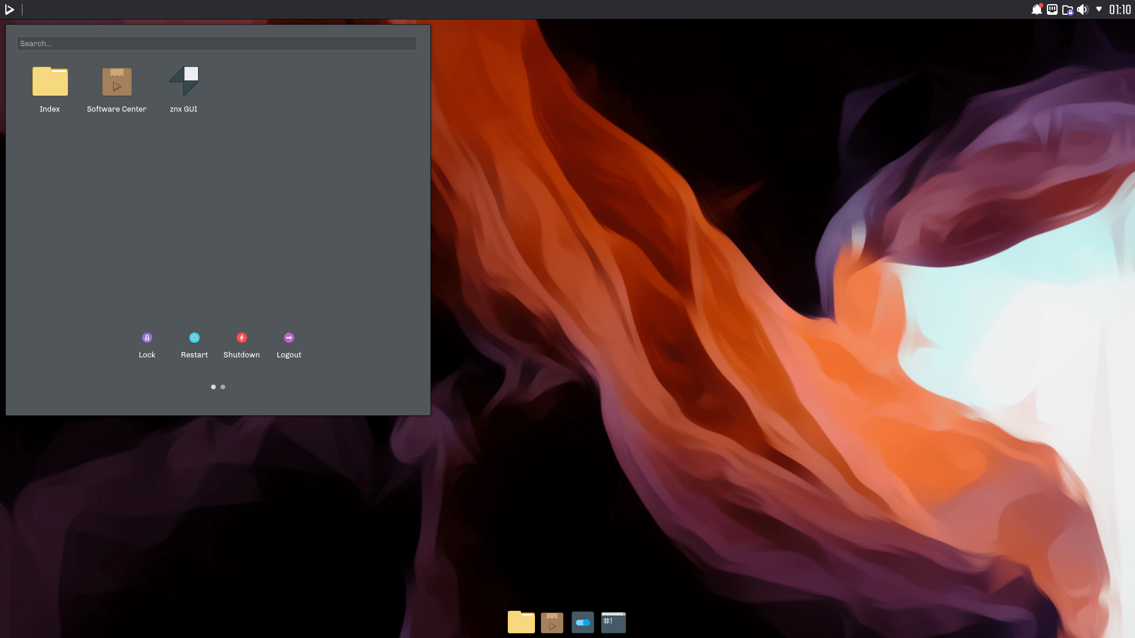Viewport: 1135px width, 638px height.
Task: Click the second page indicator dot
Action: pyautogui.click(x=223, y=386)
